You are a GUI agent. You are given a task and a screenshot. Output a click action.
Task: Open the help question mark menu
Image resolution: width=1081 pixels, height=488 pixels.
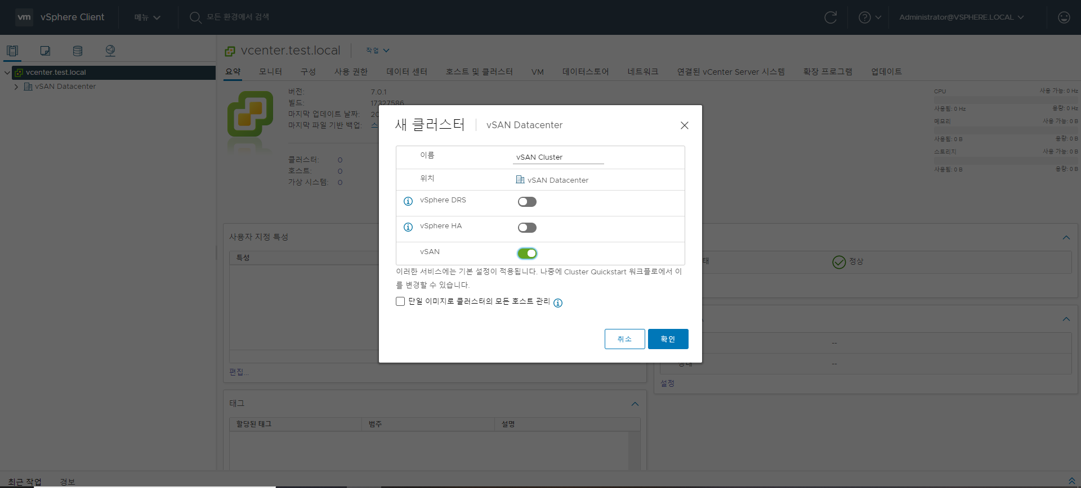pos(870,17)
